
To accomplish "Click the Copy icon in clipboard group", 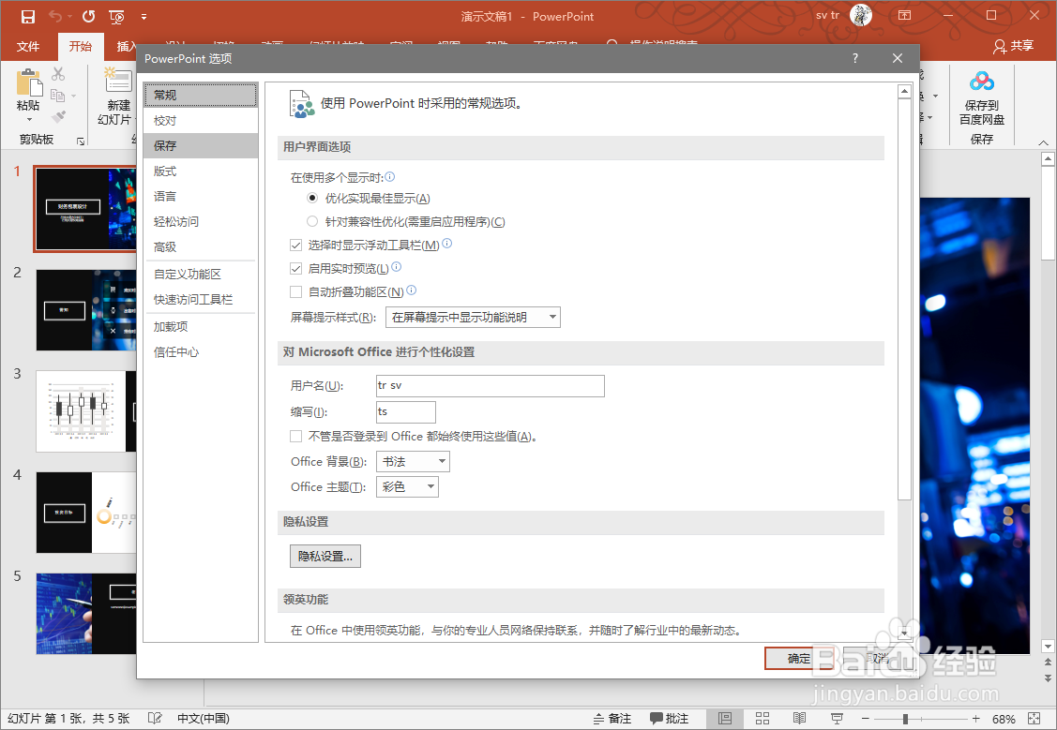I will pyautogui.click(x=58, y=96).
